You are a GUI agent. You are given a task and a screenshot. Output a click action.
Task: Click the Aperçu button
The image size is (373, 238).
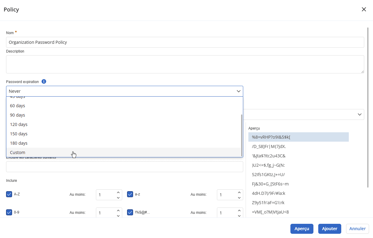pos(302,229)
